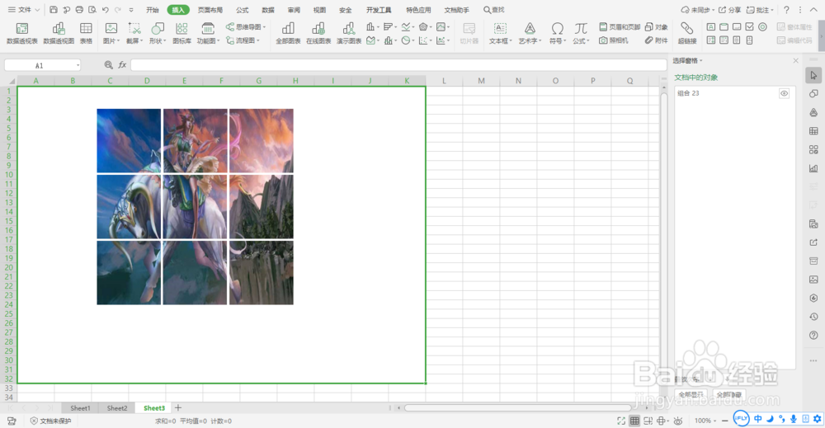825x428 pixels.
Task: Select page break preview in status bar
Action: pos(648,421)
